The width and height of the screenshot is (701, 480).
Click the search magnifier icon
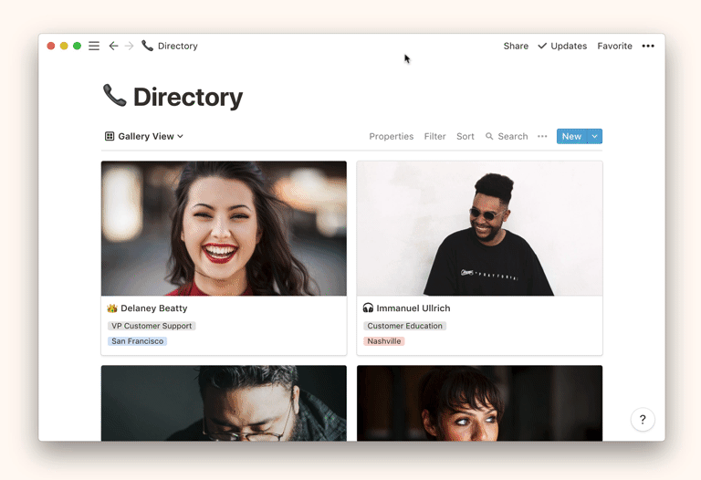coord(489,137)
